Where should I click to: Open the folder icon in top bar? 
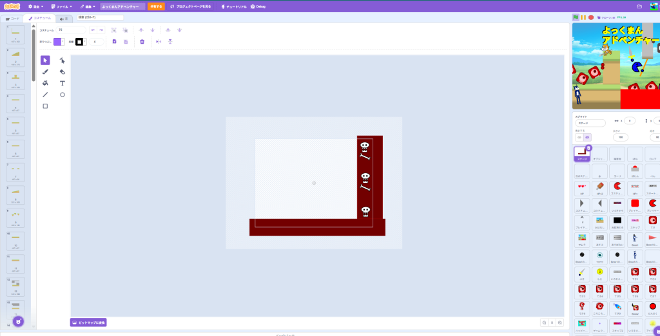639,6
